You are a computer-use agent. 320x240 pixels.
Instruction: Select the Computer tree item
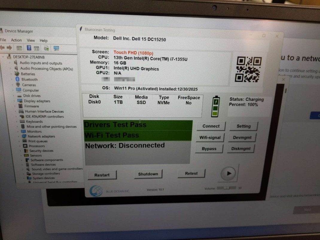pyautogui.click(x=31, y=90)
